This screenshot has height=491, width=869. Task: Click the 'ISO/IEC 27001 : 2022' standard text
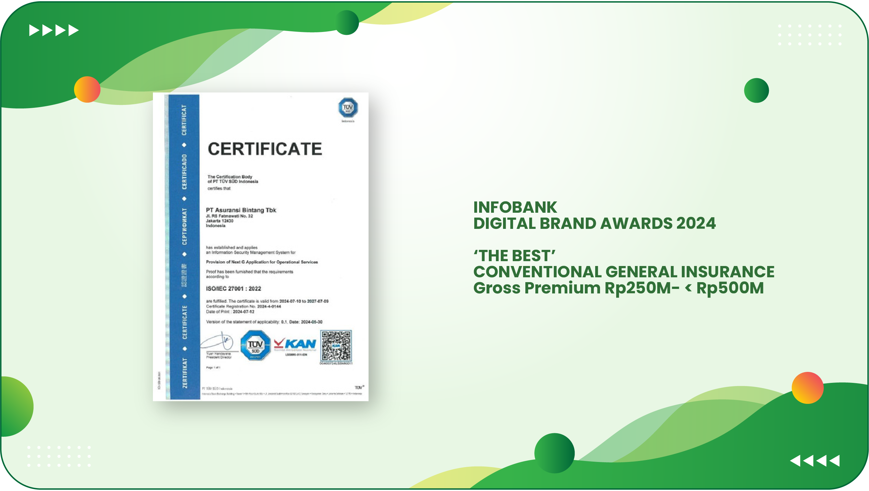(x=234, y=289)
